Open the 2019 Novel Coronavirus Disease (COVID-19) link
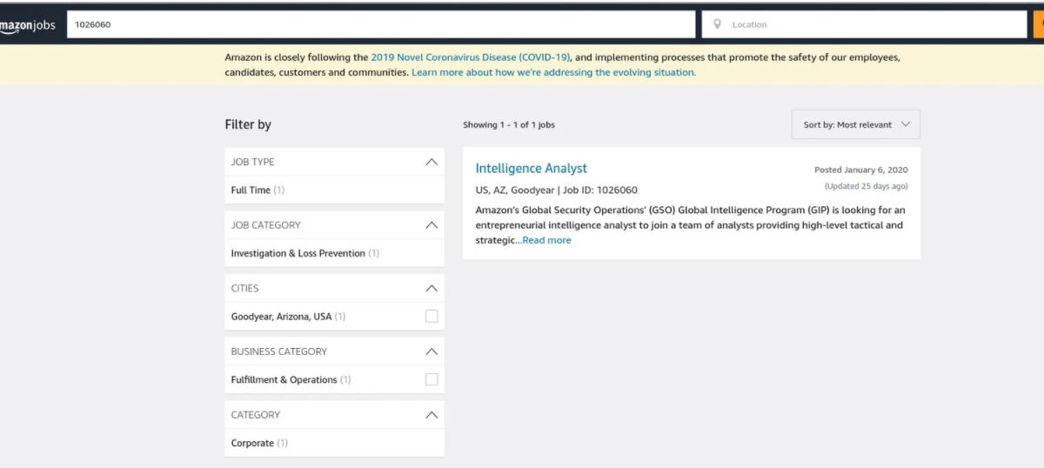This screenshot has height=468, width=1044. coord(471,57)
